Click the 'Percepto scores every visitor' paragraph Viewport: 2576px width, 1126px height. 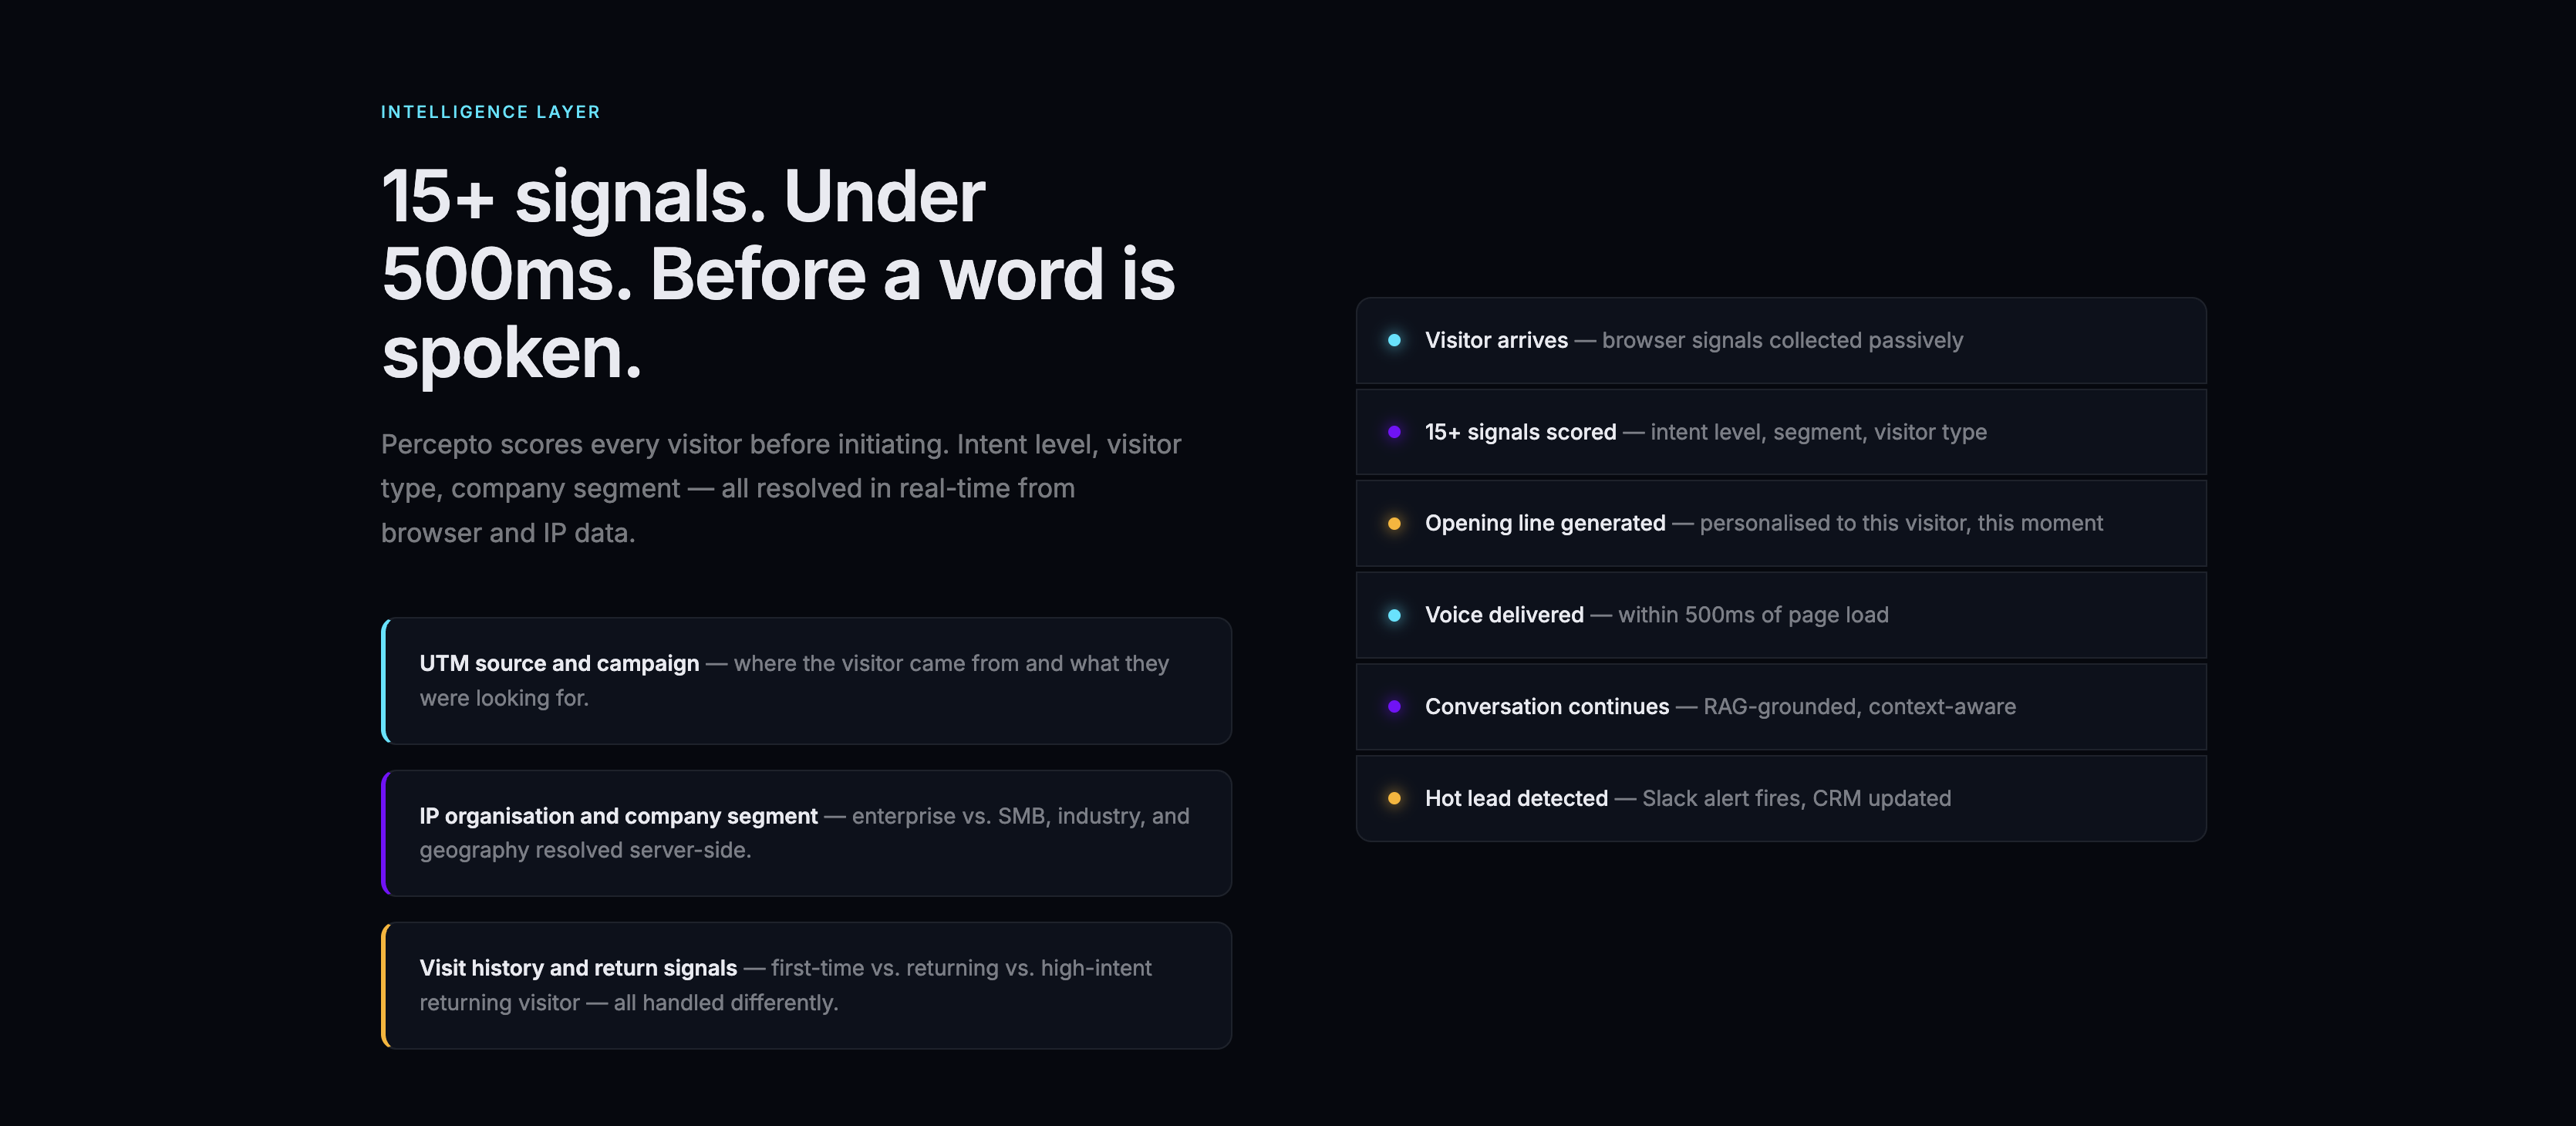click(x=780, y=488)
